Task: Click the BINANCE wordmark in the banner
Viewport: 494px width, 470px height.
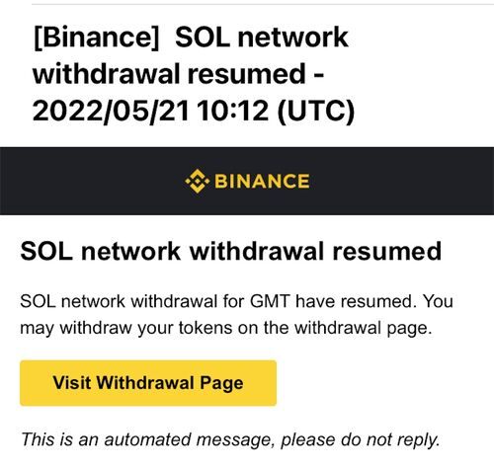Action: coord(262,181)
